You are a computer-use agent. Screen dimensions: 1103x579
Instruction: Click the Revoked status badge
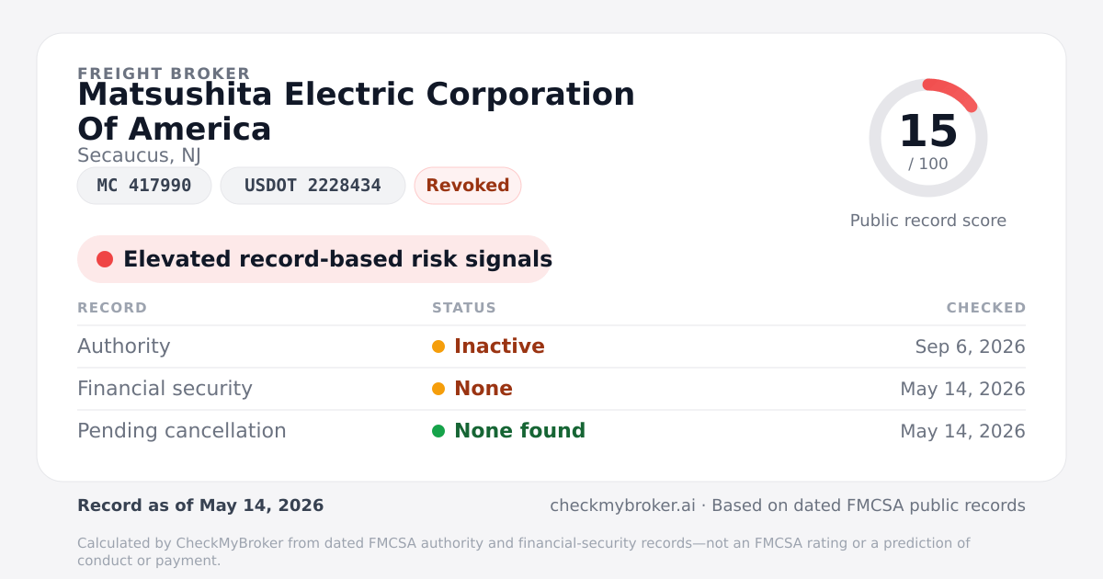[468, 186]
